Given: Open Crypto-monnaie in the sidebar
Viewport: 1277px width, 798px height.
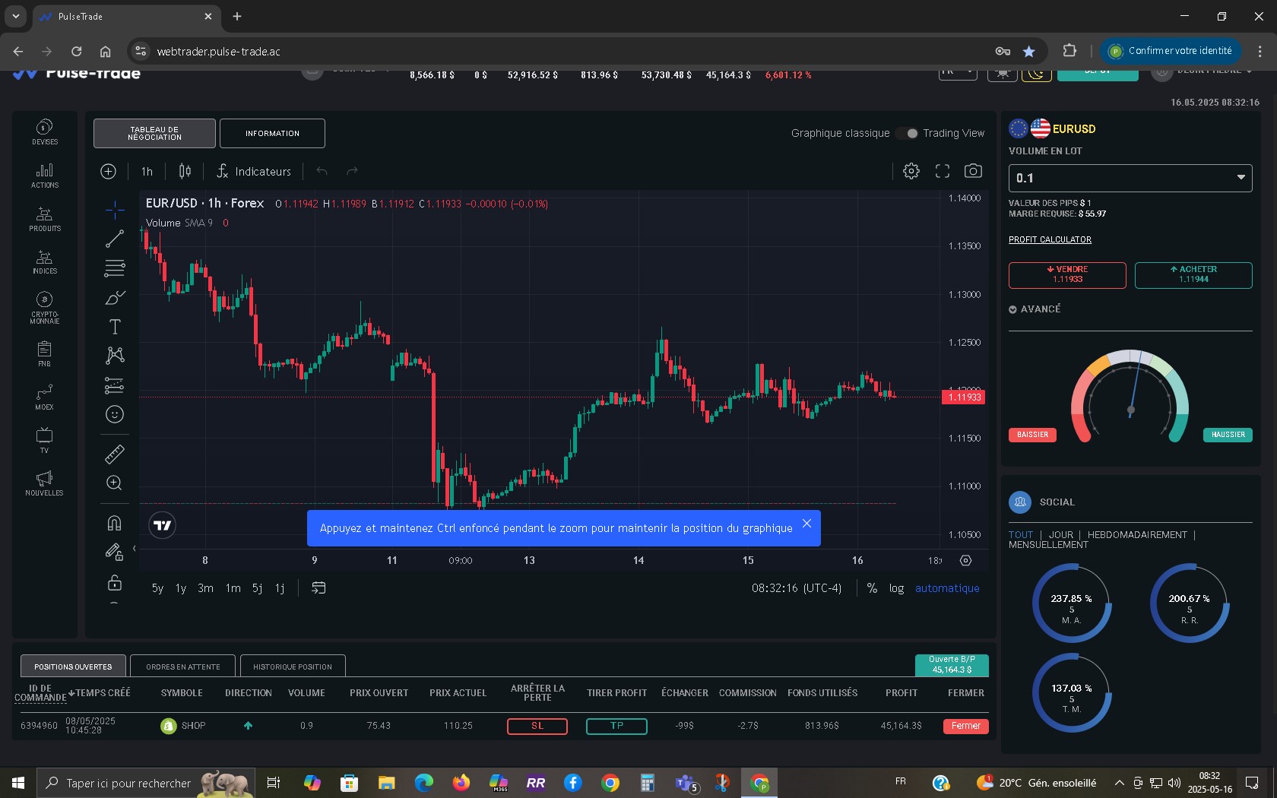Looking at the screenshot, I should [45, 307].
